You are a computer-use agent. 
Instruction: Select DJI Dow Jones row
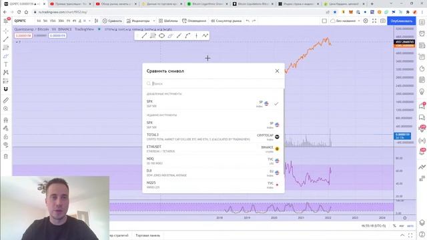pos(213,173)
